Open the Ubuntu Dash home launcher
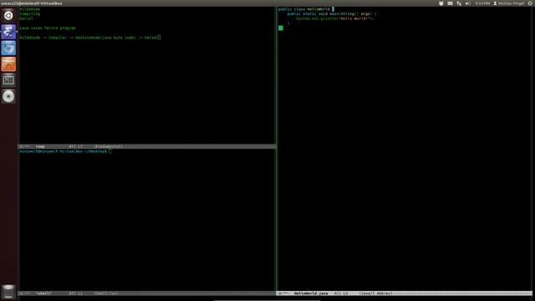 pyautogui.click(x=8, y=15)
